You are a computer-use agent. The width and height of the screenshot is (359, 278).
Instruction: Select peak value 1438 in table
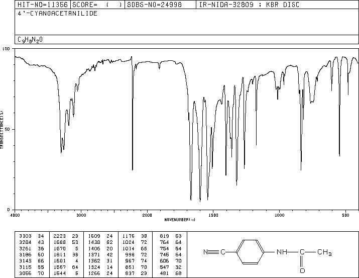(94, 242)
